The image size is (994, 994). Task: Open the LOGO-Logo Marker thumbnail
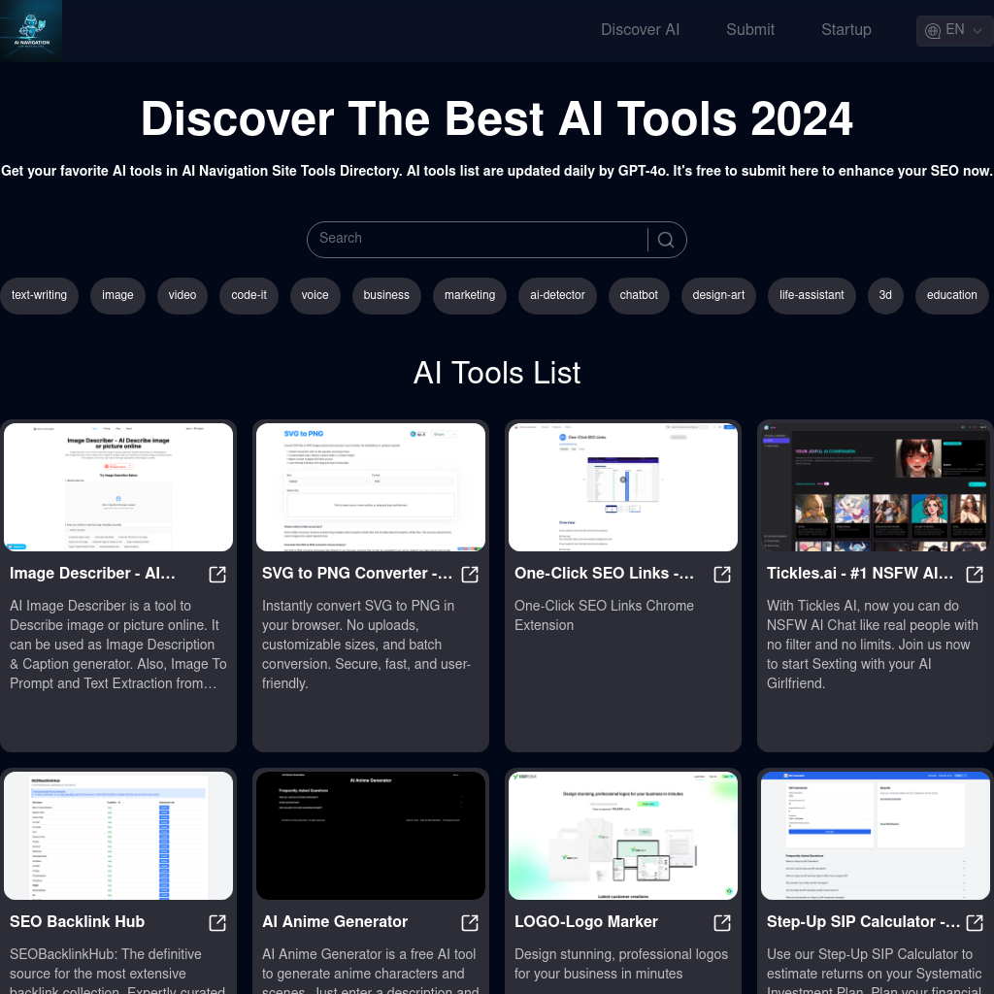(623, 836)
